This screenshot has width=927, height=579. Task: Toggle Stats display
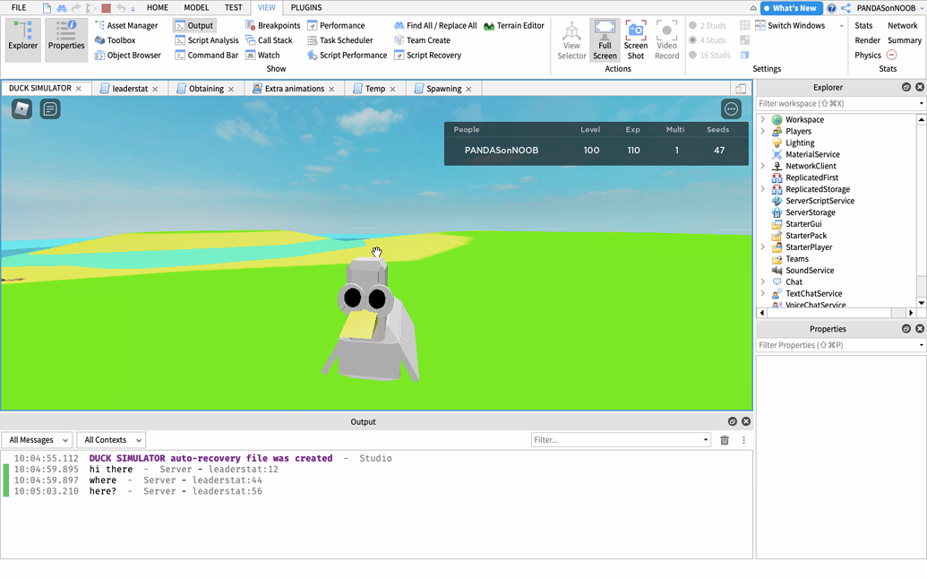coord(863,25)
